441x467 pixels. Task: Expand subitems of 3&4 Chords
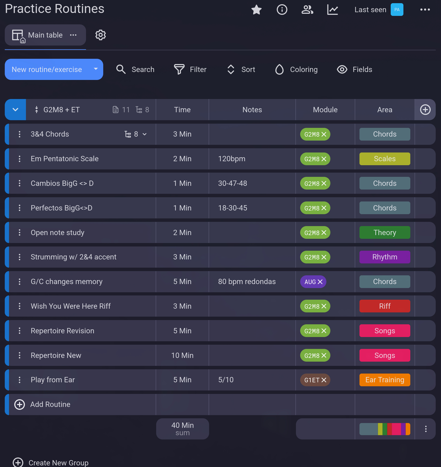(145, 134)
